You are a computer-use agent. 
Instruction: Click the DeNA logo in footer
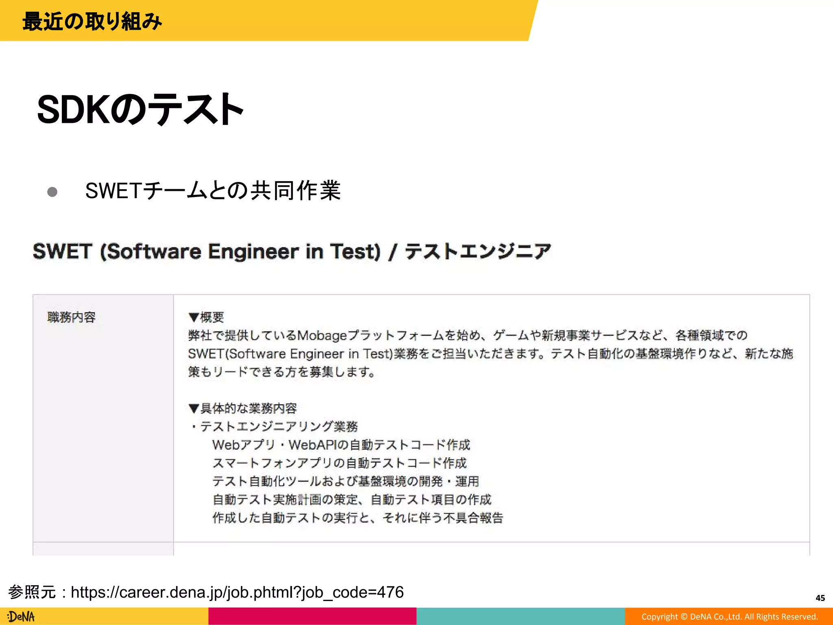[x=21, y=616]
